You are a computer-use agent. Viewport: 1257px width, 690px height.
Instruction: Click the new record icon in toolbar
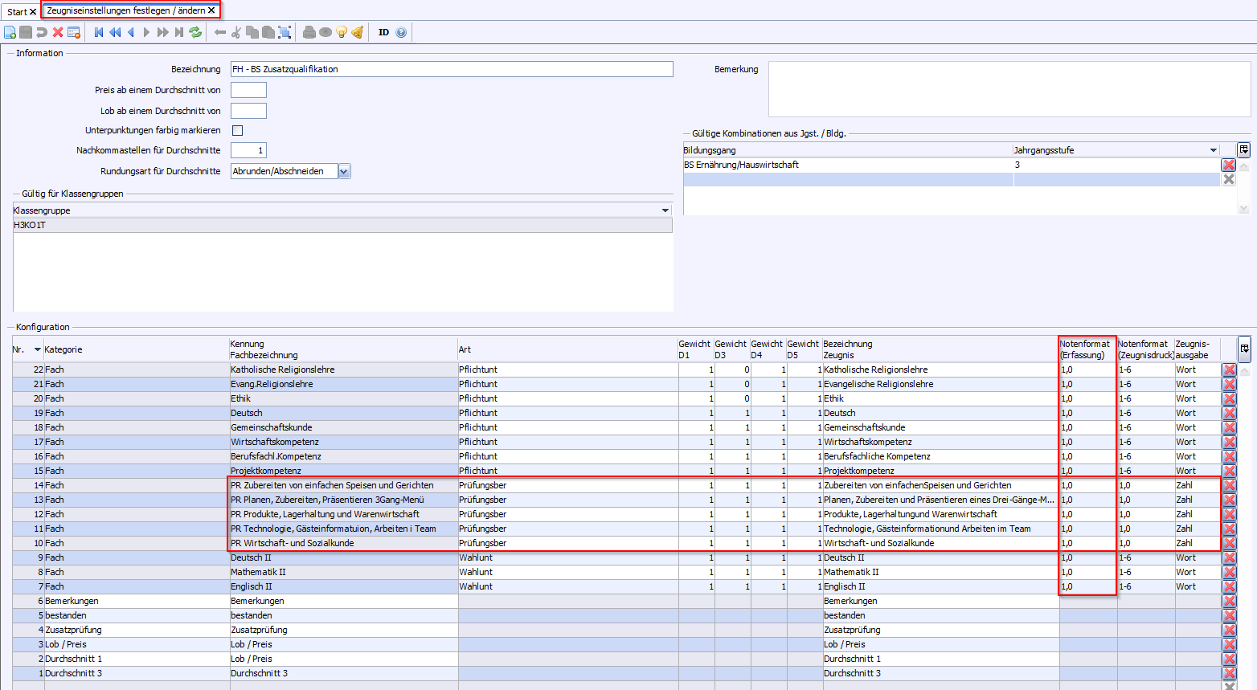[10, 32]
